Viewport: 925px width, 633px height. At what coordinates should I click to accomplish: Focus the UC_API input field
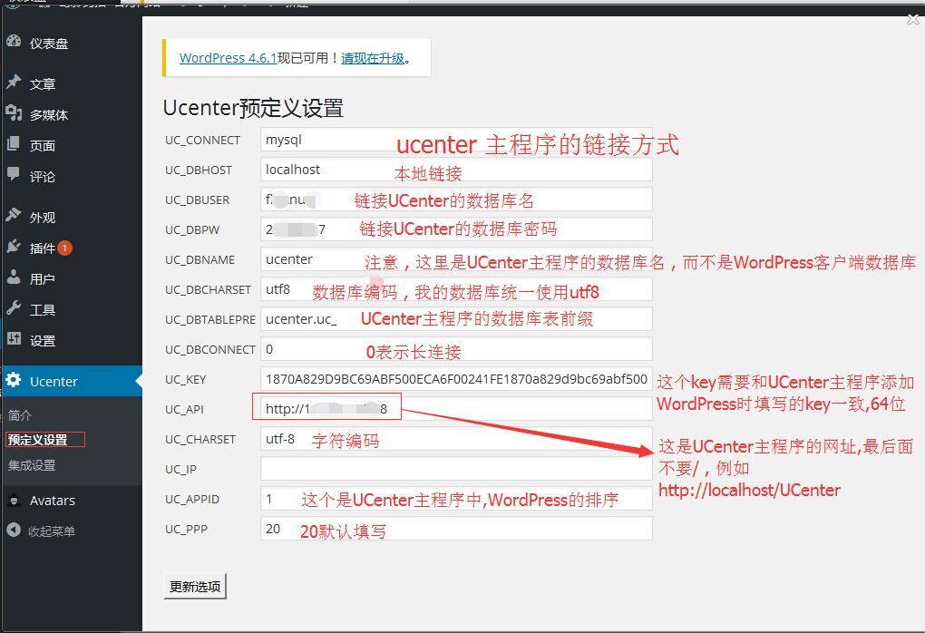456,409
